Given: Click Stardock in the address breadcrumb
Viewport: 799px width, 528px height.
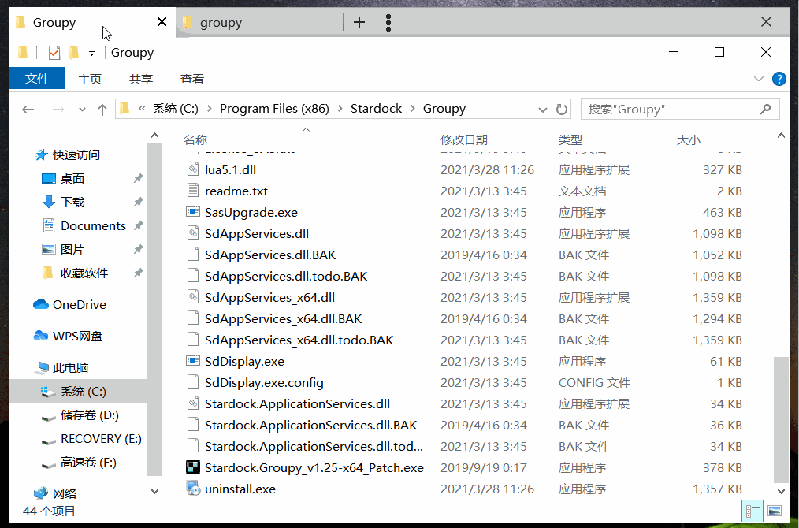Looking at the screenshot, I should point(376,109).
